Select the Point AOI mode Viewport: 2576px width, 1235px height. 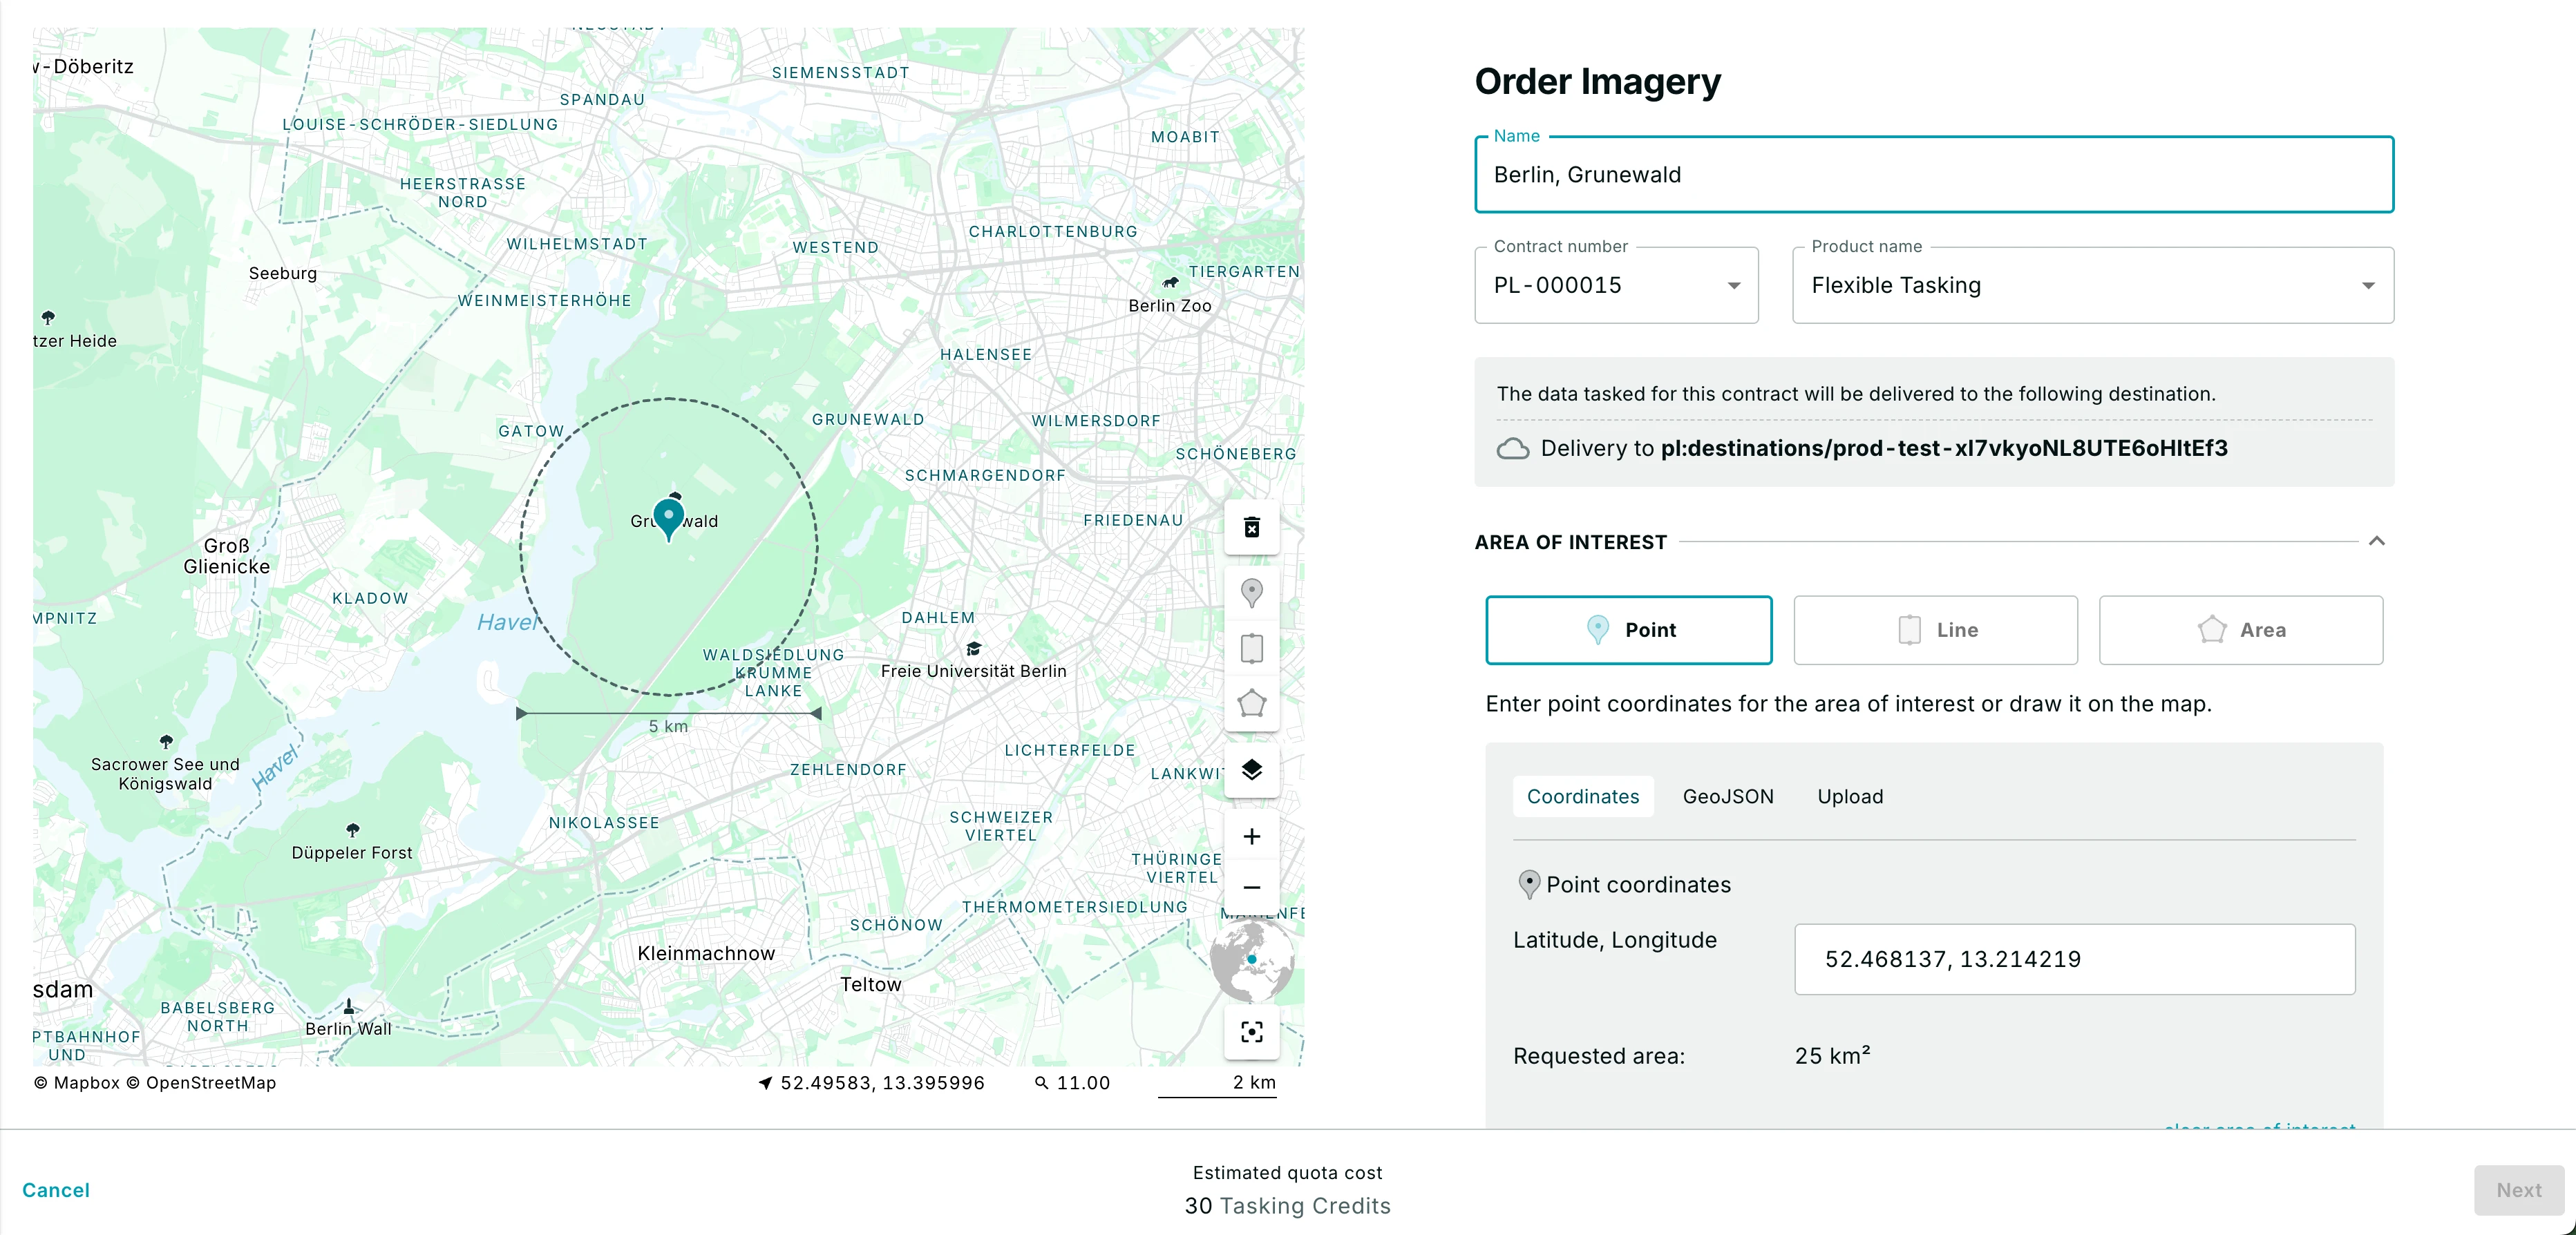coord(1629,630)
